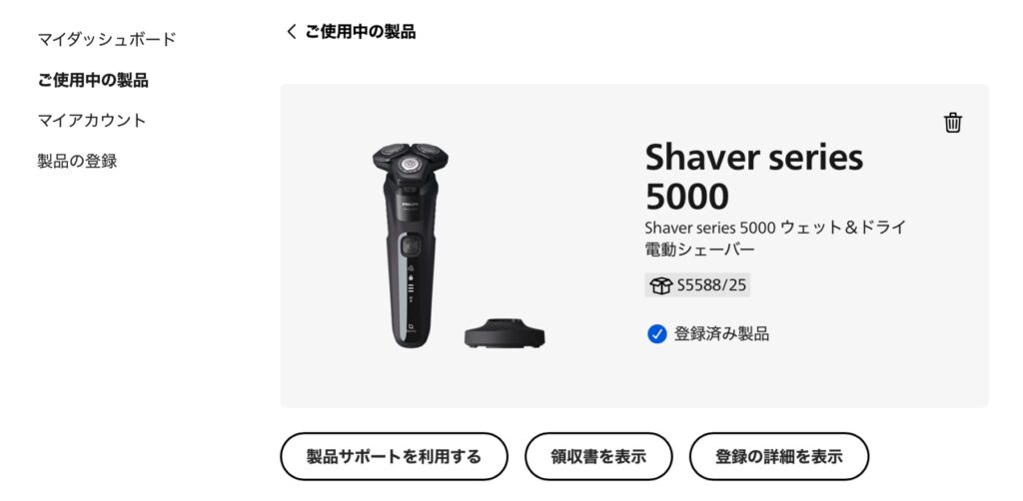Select bold ご使用中の製品 sidebar item
This screenshot has height=501, width=1023.
[93, 80]
